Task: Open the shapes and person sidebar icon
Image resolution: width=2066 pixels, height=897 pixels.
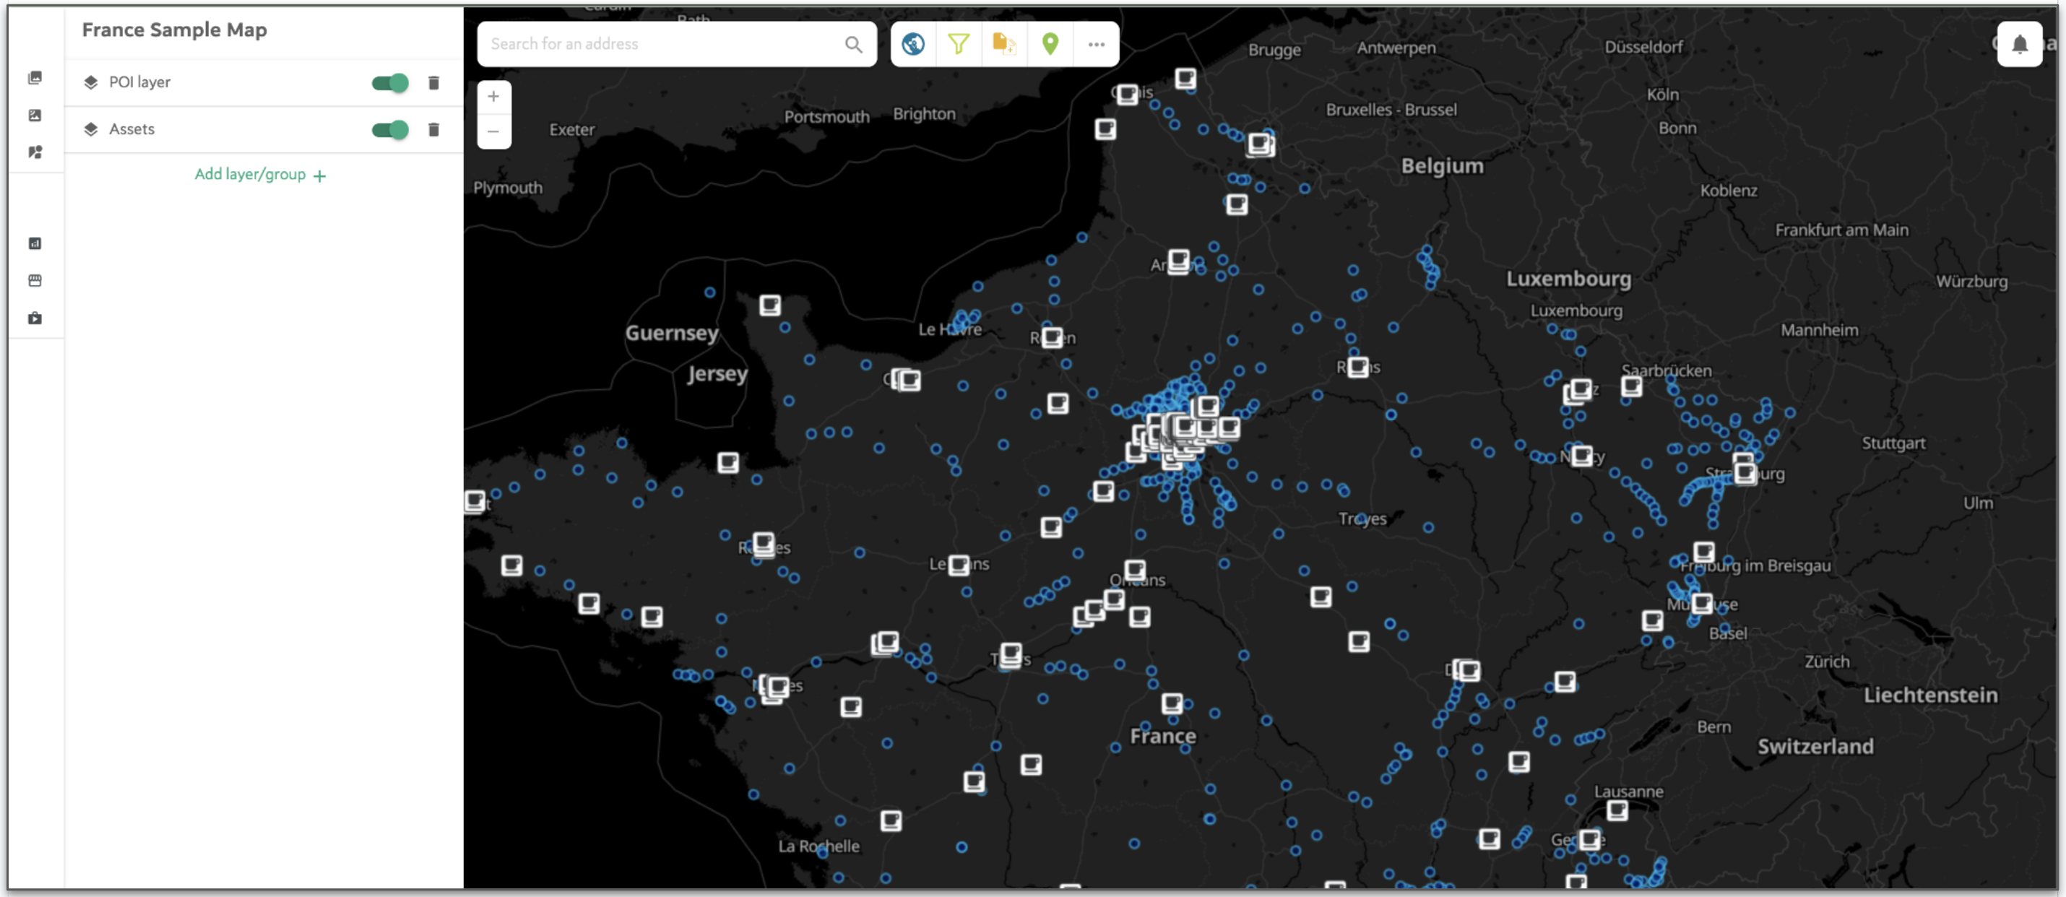Action: coord(35,152)
